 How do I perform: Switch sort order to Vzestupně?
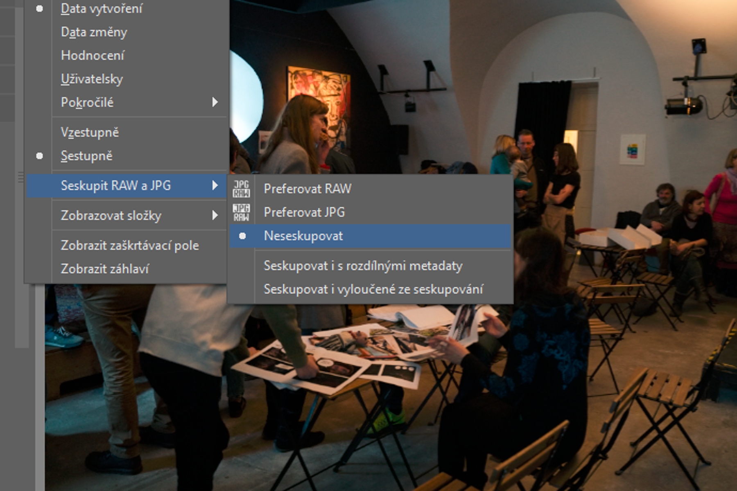90,133
